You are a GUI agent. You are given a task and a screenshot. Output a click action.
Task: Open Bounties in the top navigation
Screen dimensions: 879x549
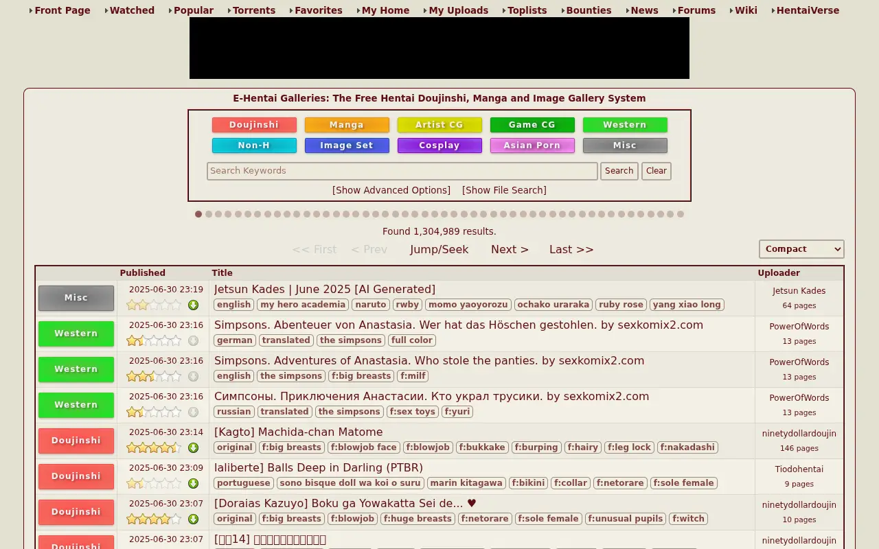(589, 10)
